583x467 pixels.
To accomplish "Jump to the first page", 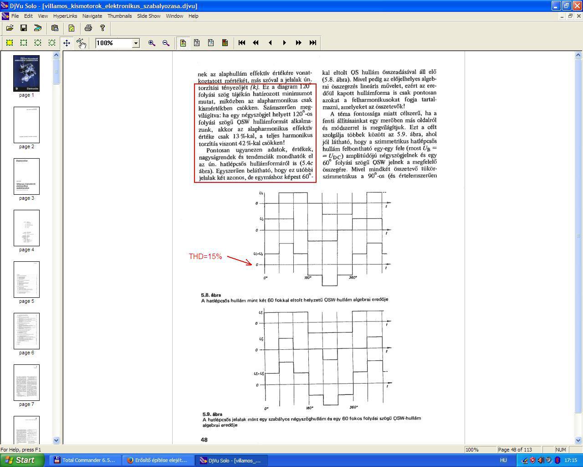I will [x=242, y=43].
